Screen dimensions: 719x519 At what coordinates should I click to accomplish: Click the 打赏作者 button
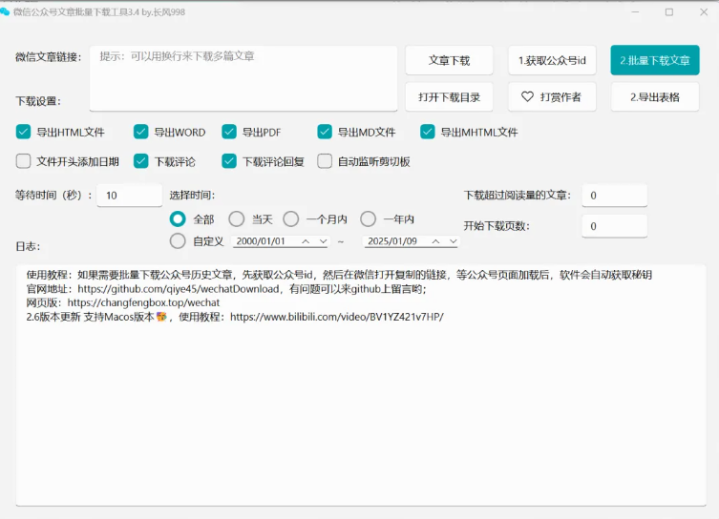tap(552, 97)
